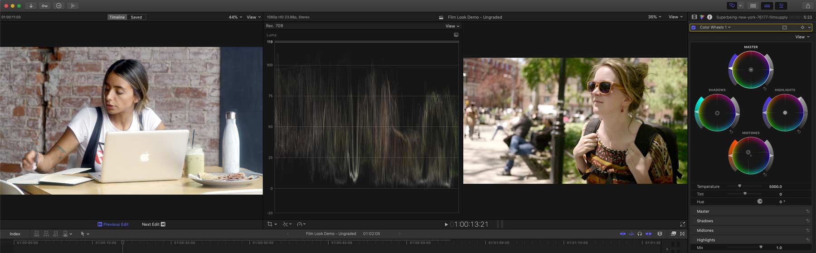Click the color mask icon in Color Wheels row

(x=785, y=27)
